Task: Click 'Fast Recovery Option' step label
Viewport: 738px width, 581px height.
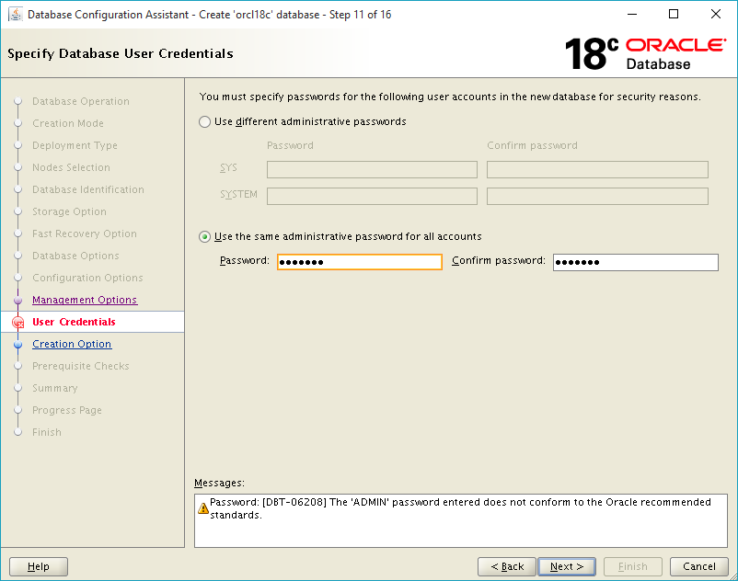Action: coord(85,234)
